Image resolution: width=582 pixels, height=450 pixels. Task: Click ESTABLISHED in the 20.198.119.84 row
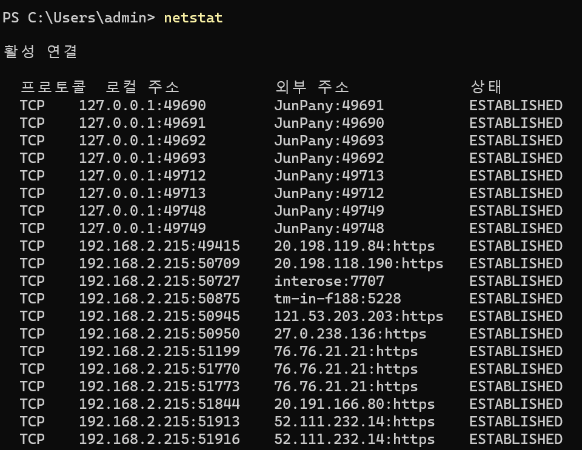516,246
